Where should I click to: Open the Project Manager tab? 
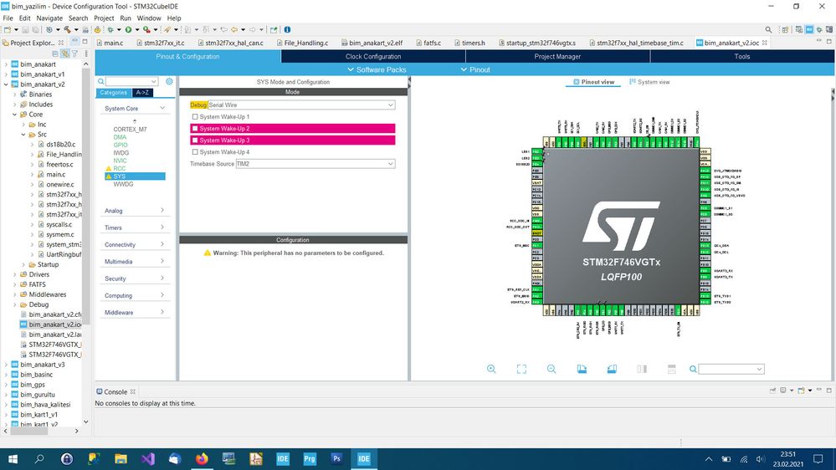(x=557, y=57)
